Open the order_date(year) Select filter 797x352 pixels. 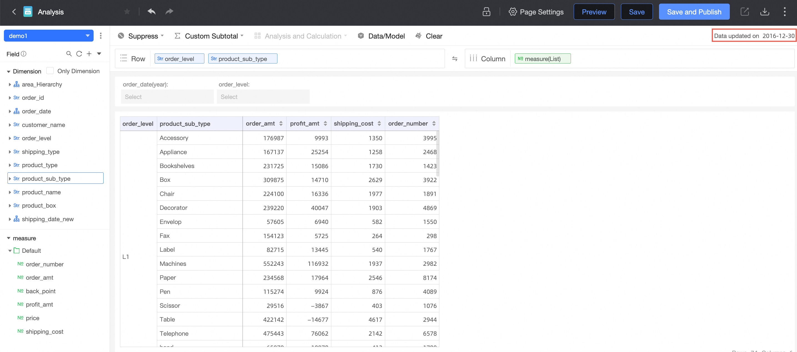coord(167,97)
